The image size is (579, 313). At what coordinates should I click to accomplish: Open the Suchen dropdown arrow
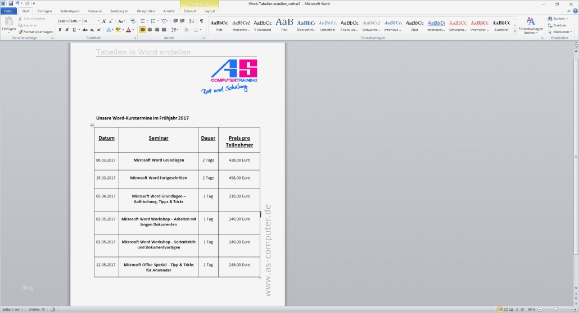click(567, 19)
